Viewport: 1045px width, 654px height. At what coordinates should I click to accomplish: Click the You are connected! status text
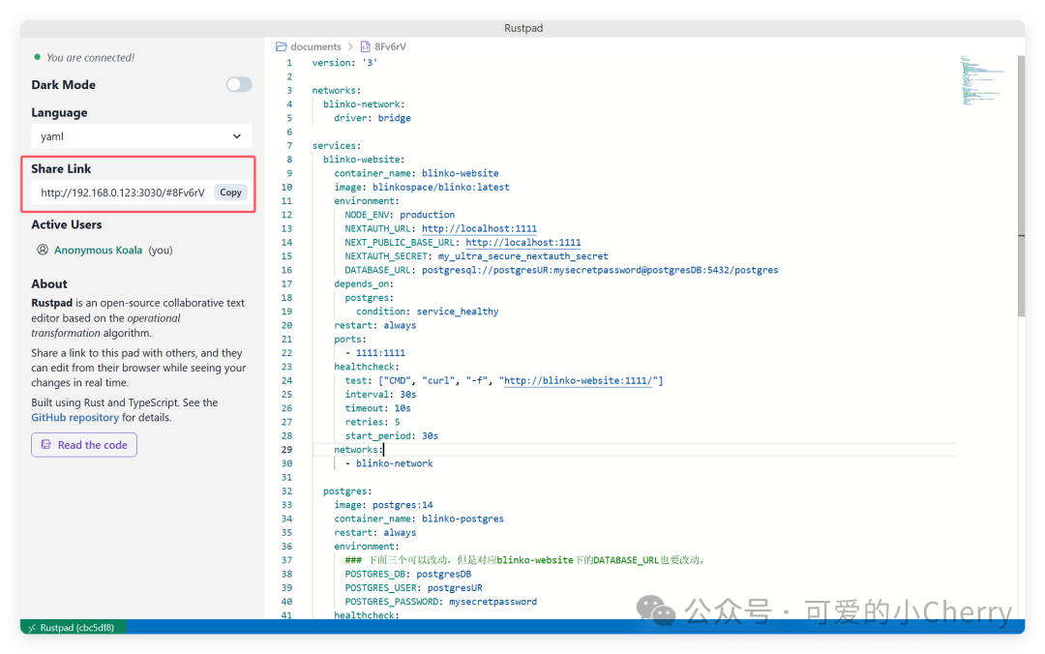point(91,58)
